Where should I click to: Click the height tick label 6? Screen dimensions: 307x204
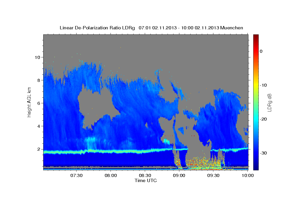[39, 103]
